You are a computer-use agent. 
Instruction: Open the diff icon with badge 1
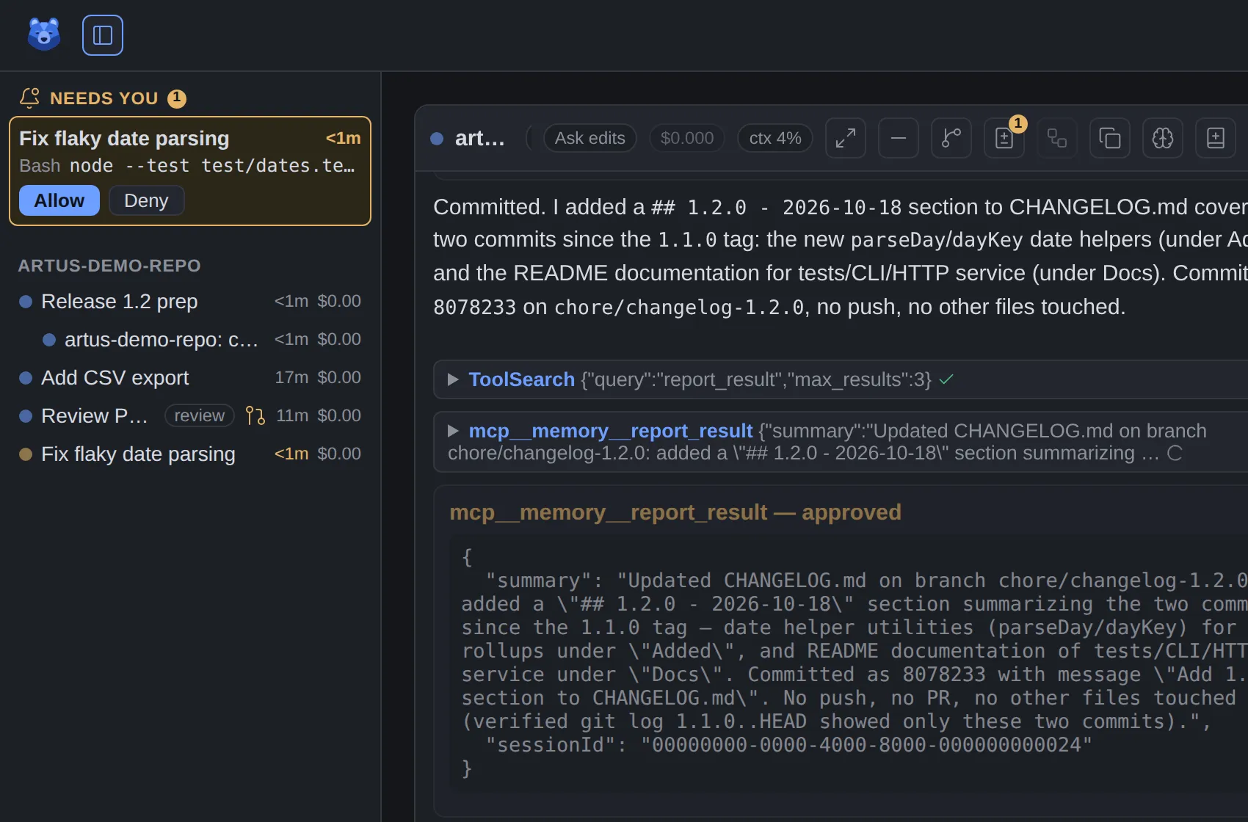click(1004, 138)
